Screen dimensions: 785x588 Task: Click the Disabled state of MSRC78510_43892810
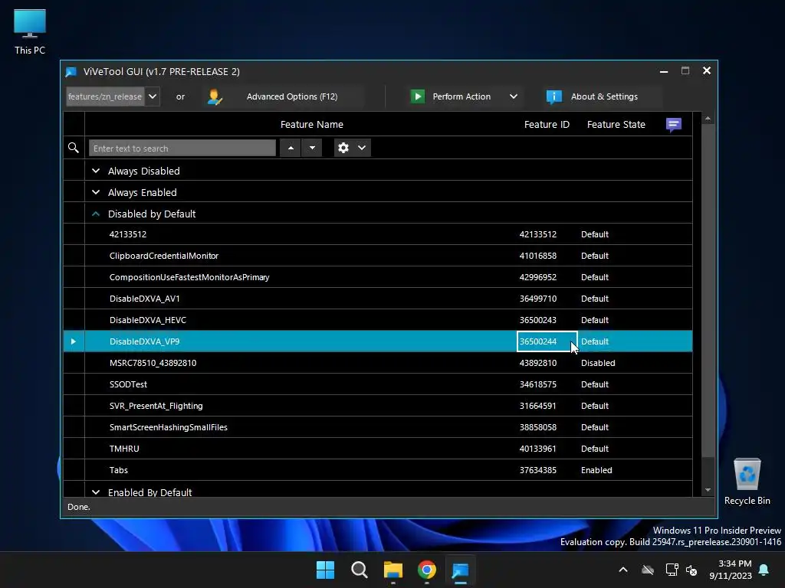point(598,363)
